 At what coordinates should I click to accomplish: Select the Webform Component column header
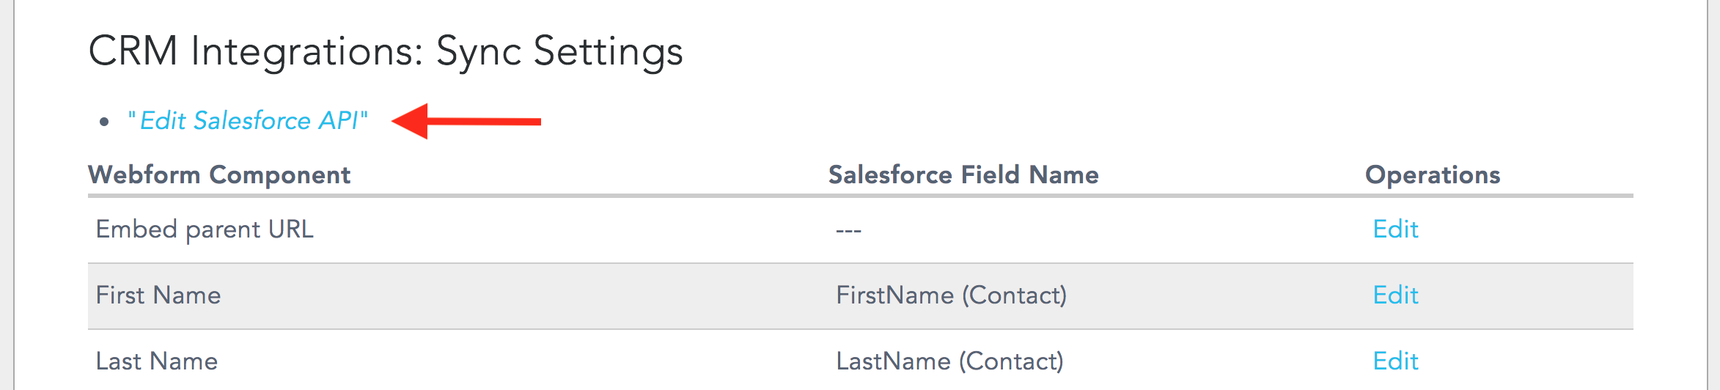pos(219,175)
